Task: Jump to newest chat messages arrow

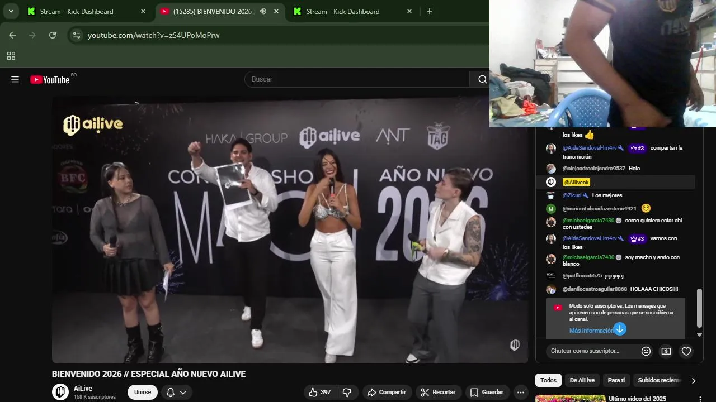Action: coord(620,329)
